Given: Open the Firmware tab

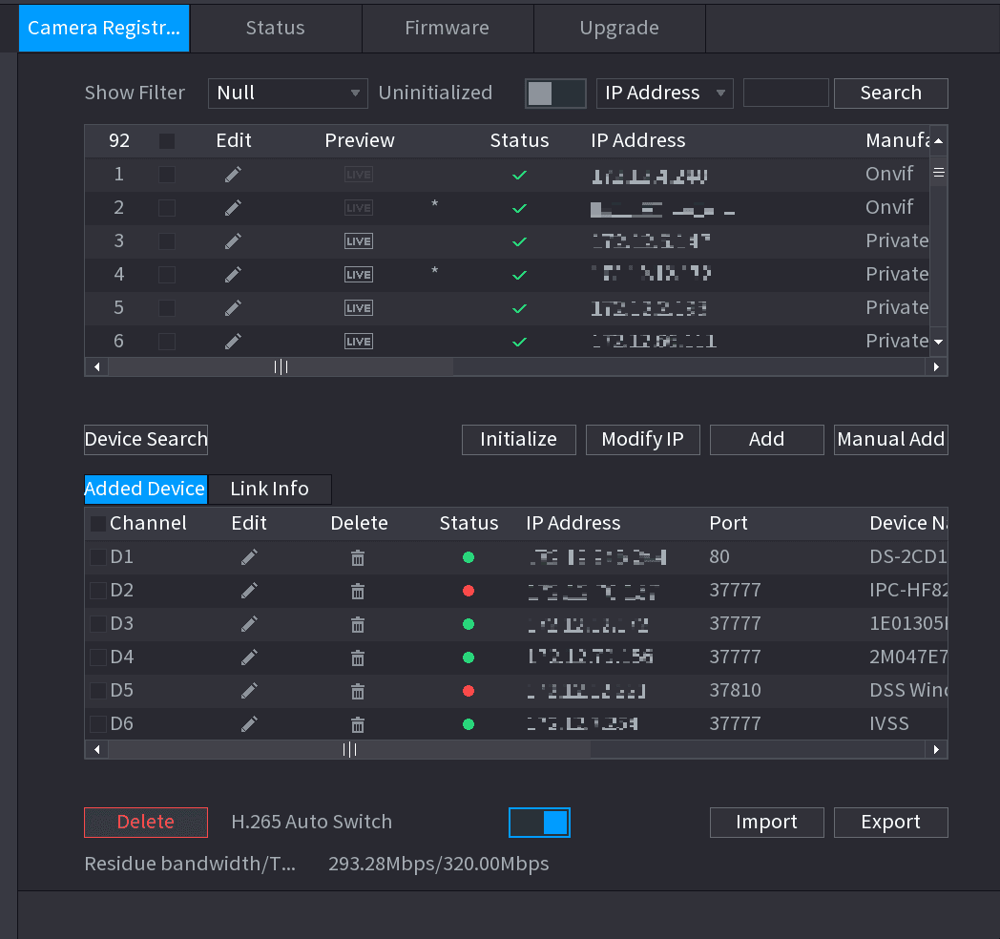Looking at the screenshot, I should click(x=448, y=28).
